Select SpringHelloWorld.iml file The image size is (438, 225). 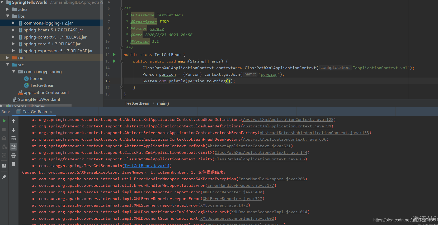pyautogui.click(x=39, y=99)
